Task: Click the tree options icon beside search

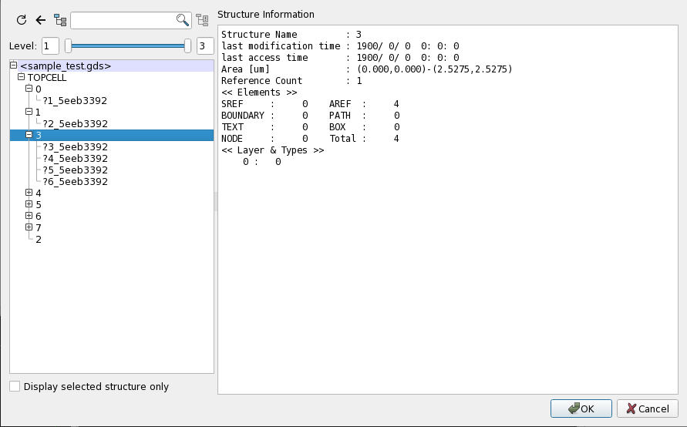Action: click(x=202, y=20)
